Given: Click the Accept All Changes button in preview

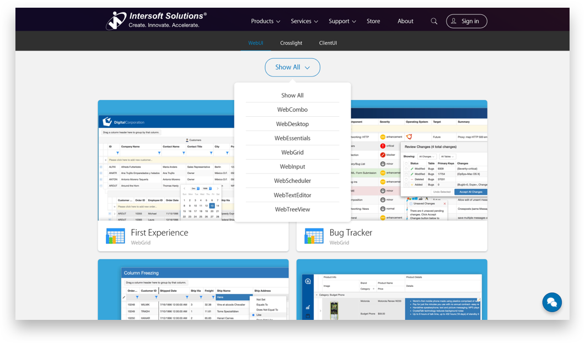Looking at the screenshot, I should (470, 192).
